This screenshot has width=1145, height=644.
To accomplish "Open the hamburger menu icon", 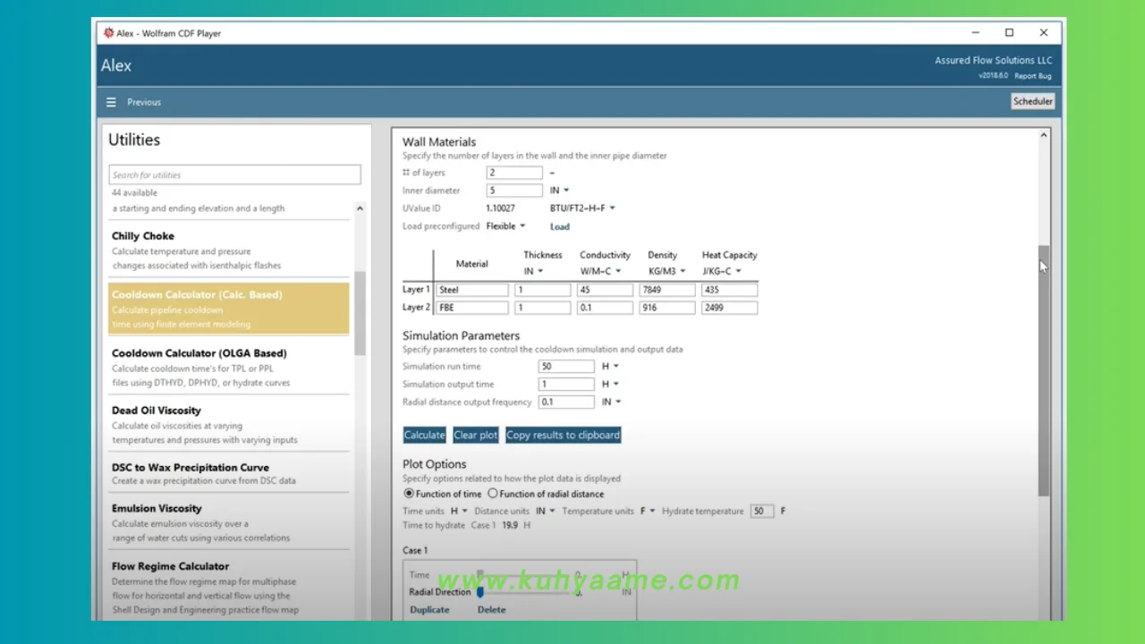I will [111, 102].
